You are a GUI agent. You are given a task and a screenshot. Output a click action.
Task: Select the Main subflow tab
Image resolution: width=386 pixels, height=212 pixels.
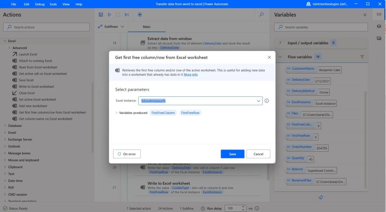[x=147, y=27]
